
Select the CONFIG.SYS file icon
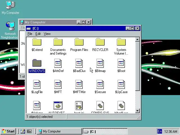point(100,105)
